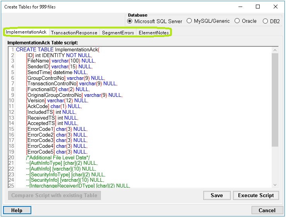Select Oracle as database type

[x=245, y=21]
